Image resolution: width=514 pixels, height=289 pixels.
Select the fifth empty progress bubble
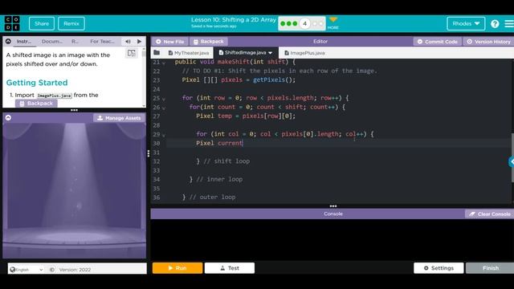click(x=315, y=23)
